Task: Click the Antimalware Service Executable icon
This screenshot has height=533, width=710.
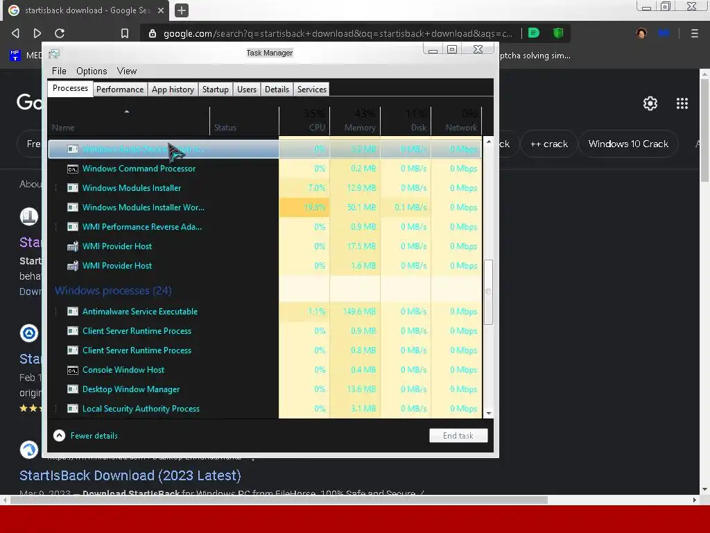Action: point(72,312)
